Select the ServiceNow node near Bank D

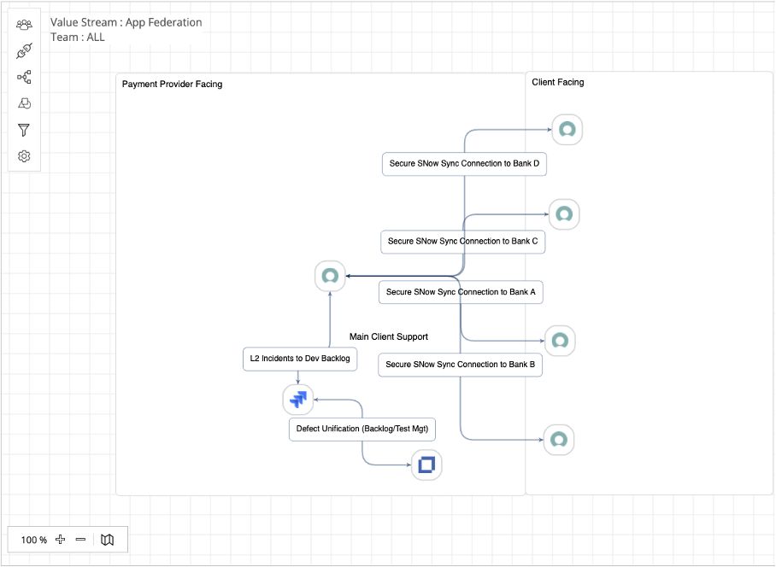pos(567,130)
